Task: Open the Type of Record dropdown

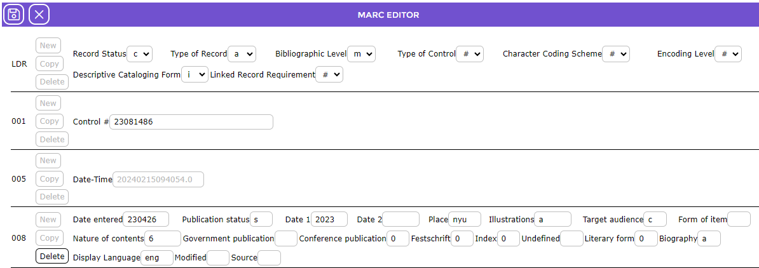Action: click(242, 54)
